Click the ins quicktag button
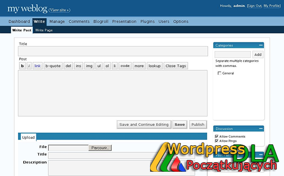 (79, 66)
